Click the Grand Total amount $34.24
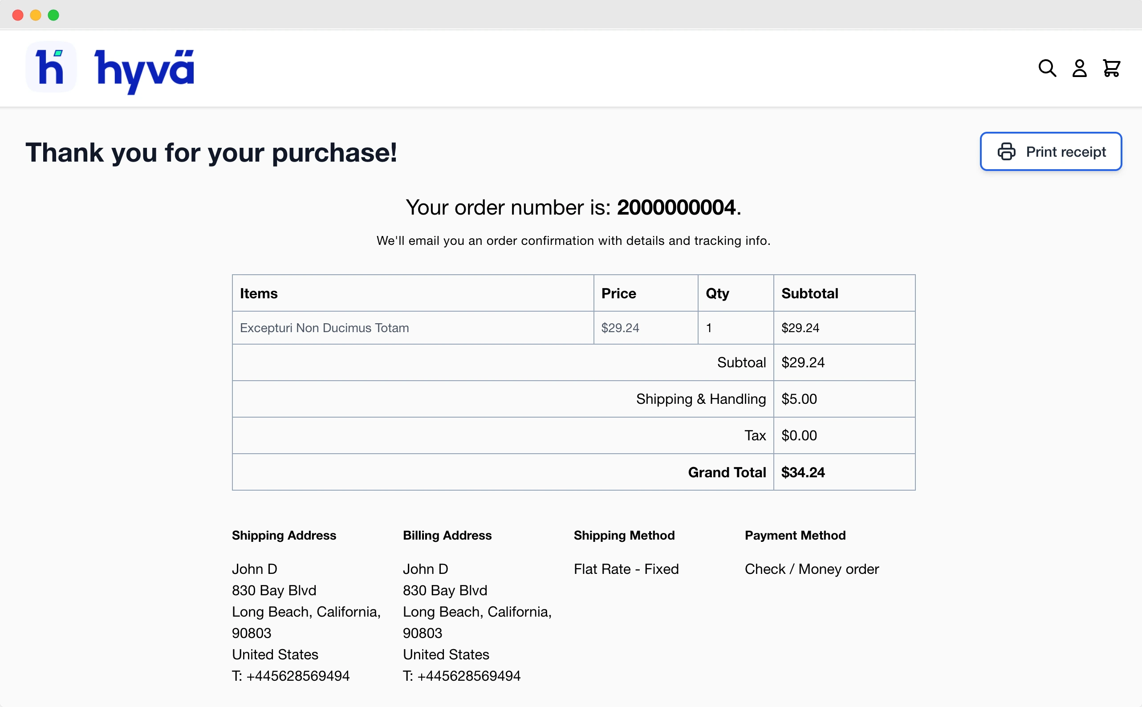The height and width of the screenshot is (707, 1142). pyautogui.click(x=803, y=472)
